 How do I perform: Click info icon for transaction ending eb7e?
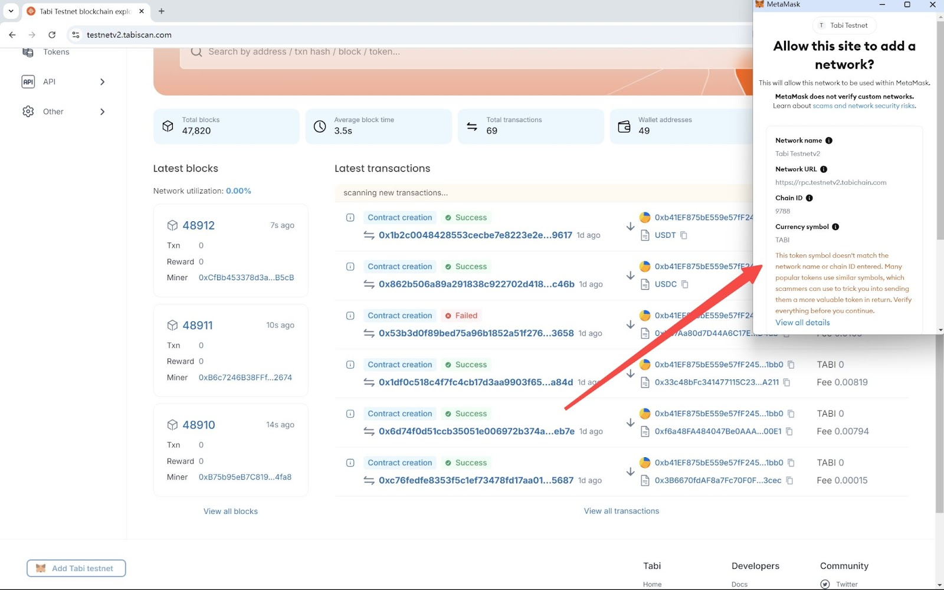click(350, 414)
